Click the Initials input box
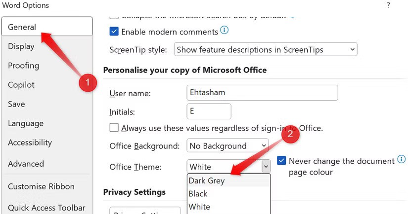The height and width of the screenshot is (214, 408). click(x=209, y=111)
